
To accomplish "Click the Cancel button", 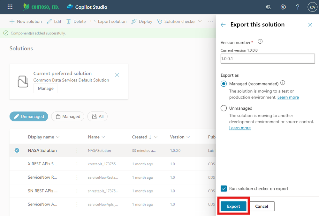I will pos(262,206).
